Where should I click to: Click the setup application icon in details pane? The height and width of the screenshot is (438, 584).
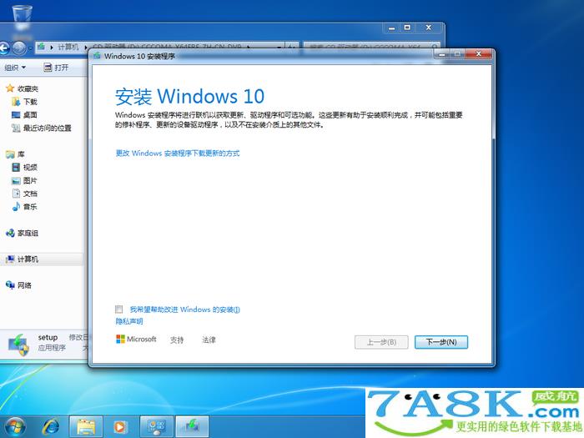pos(18,345)
